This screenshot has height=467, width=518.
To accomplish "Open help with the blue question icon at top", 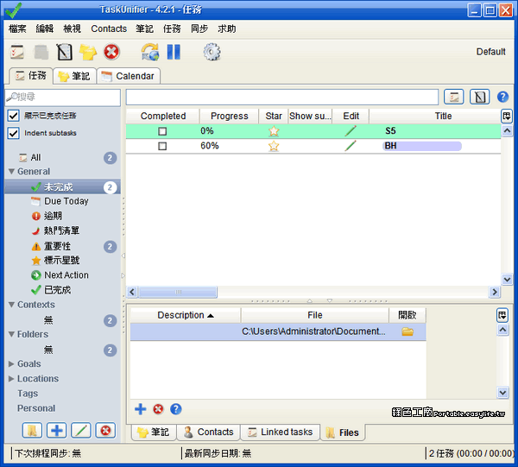I will pos(502,97).
